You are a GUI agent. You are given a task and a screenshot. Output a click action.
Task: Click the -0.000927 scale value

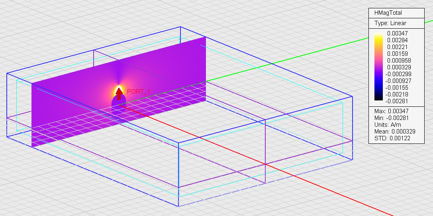click(x=399, y=81)
